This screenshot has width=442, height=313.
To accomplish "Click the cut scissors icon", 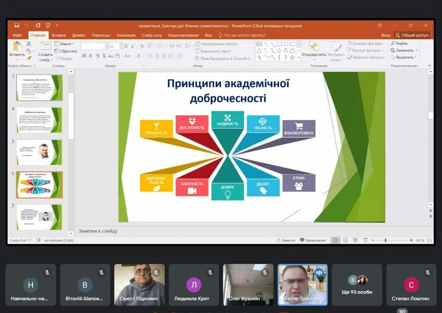I will [29, 44].
